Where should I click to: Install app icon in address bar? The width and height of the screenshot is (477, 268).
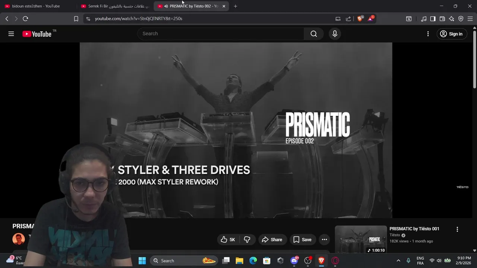pyautogui.click(x=338, y=19)
